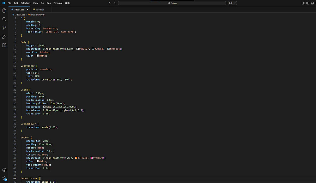Click the 3abas.css breadcrumb item
This screenshot has height=183, width=316.
click(20, 15)
